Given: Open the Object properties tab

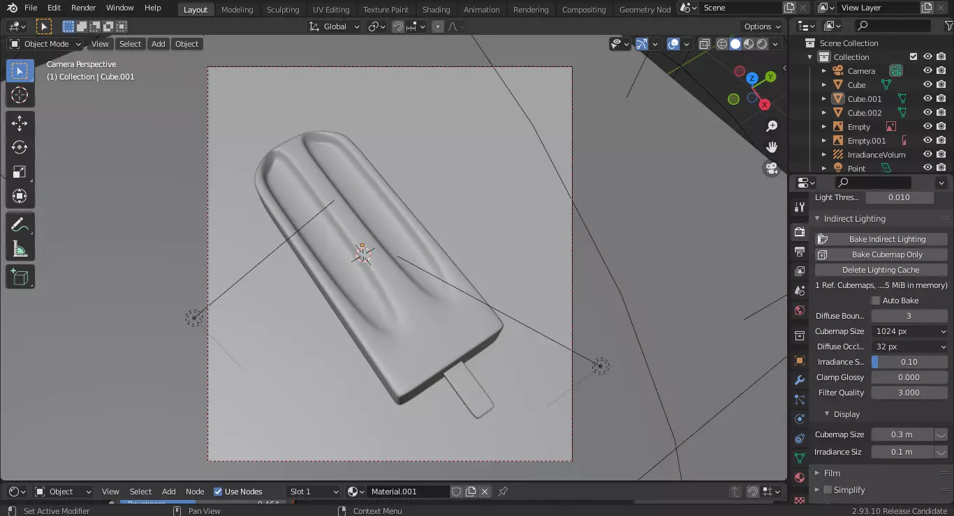Looking at the screenshot, I should pos(800,361).
